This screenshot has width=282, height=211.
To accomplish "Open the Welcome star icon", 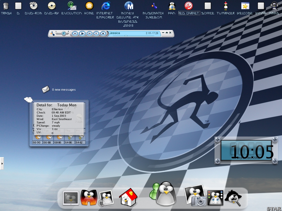I will [x=245, y=6].
